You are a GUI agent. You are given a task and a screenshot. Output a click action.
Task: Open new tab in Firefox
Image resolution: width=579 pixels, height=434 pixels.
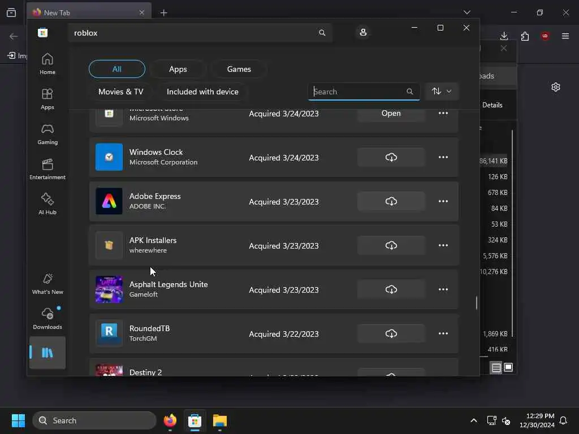coord(163,13)
